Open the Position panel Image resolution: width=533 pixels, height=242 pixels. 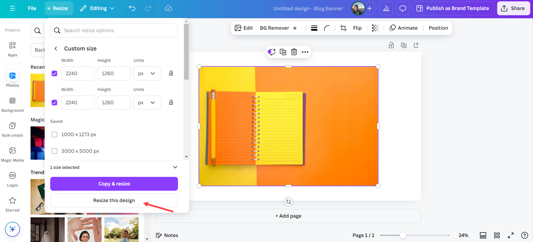[x=438, y=28]
